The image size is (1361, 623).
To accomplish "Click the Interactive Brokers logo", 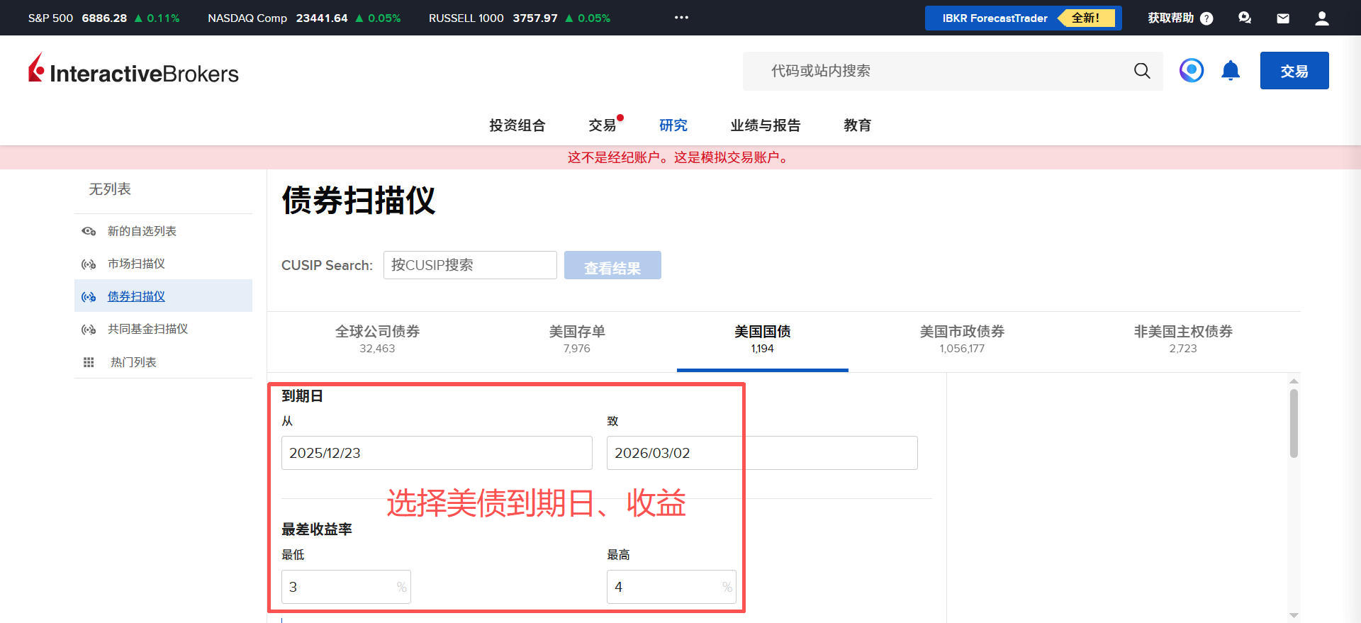I will coord(133,71).
